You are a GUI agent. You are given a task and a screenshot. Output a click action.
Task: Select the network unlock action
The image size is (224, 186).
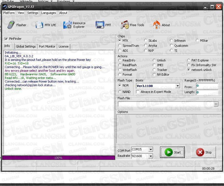(189, 70)
